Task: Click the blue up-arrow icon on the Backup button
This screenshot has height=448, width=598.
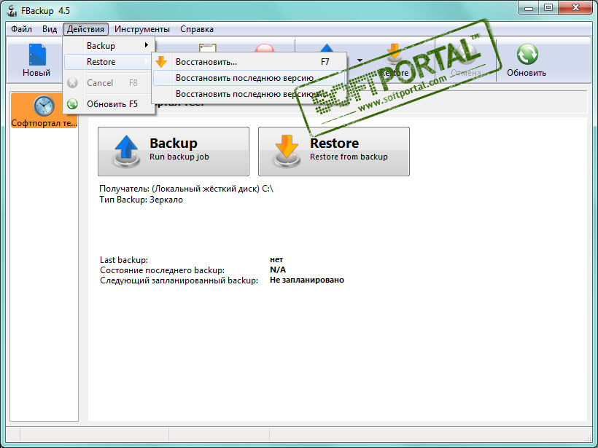Action: point(126,152)
